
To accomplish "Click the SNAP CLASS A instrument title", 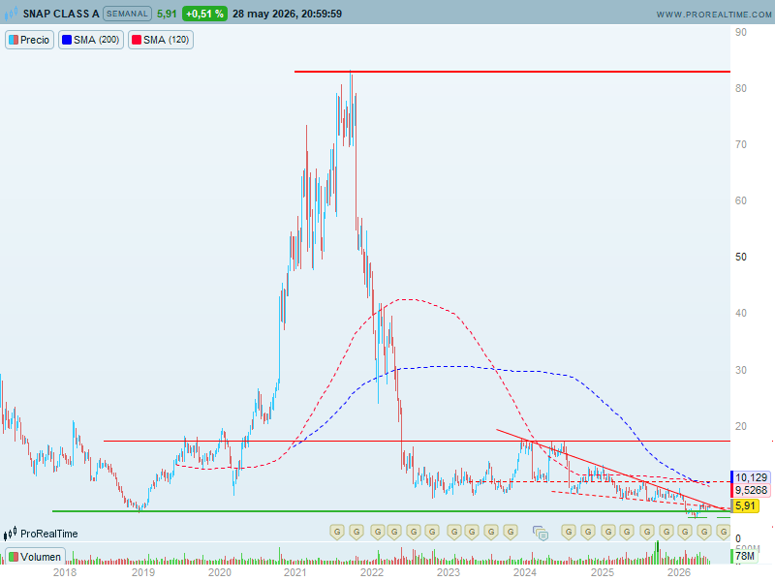I will coord(61,14).
